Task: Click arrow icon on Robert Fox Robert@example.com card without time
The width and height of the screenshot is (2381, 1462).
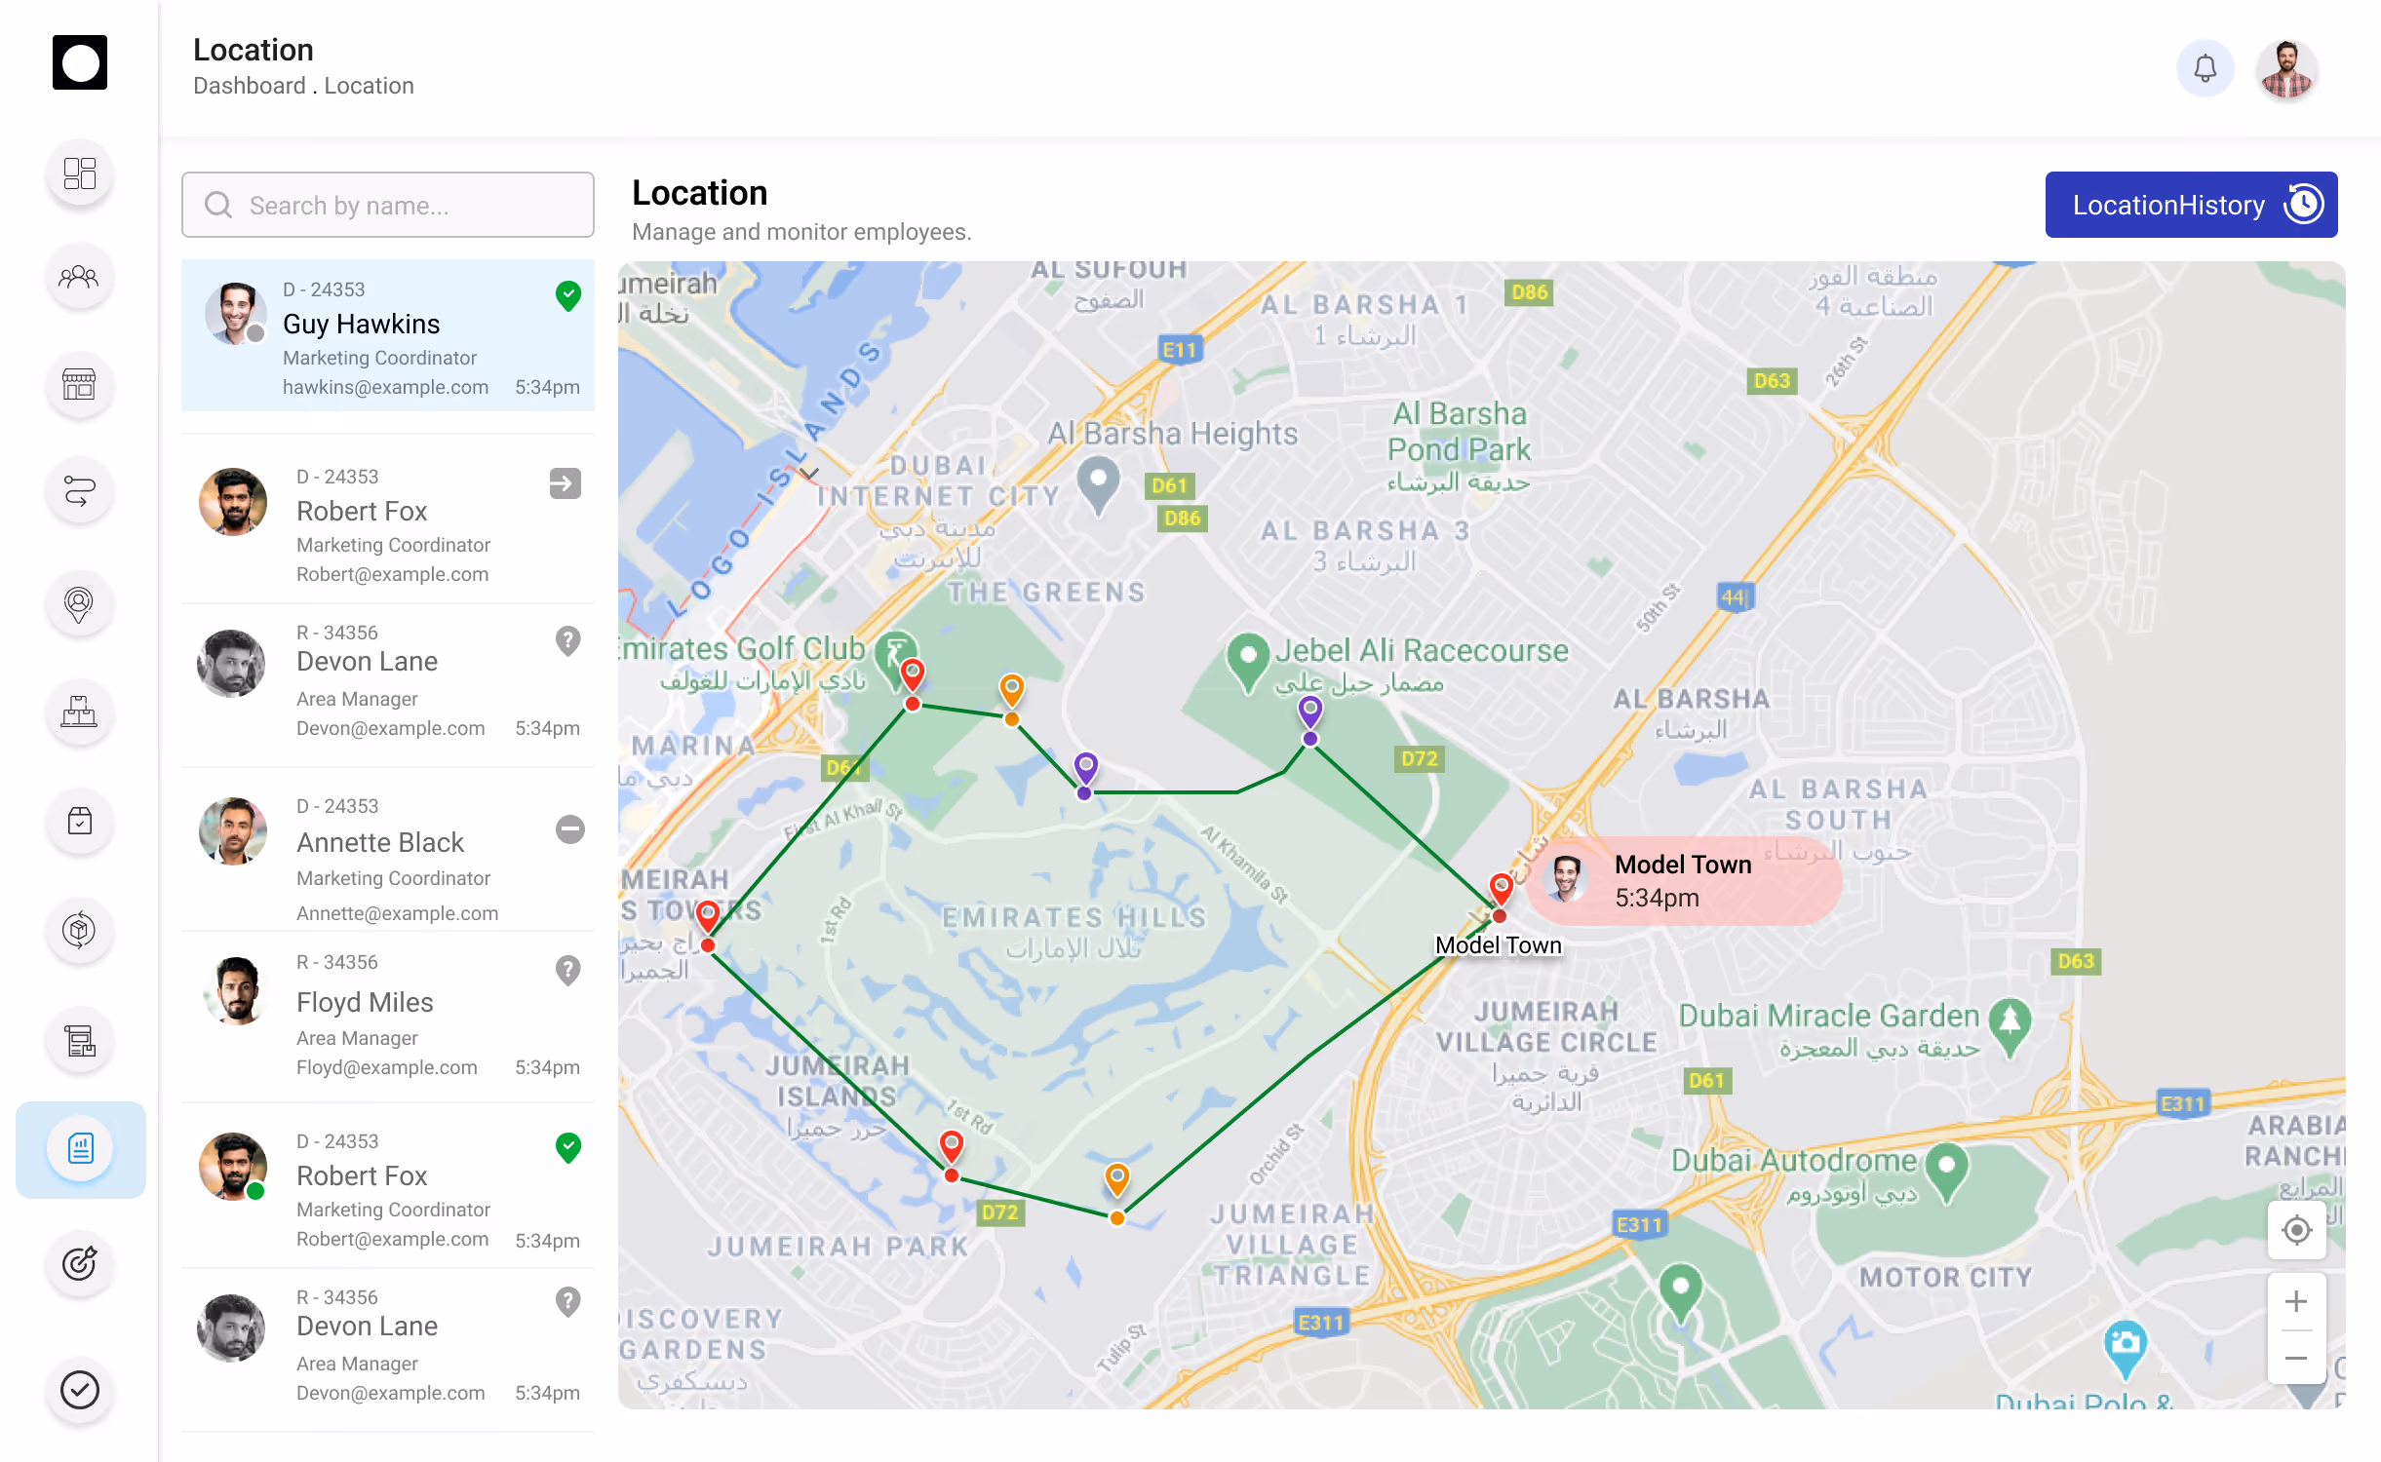Action: (x=566, y=483)
